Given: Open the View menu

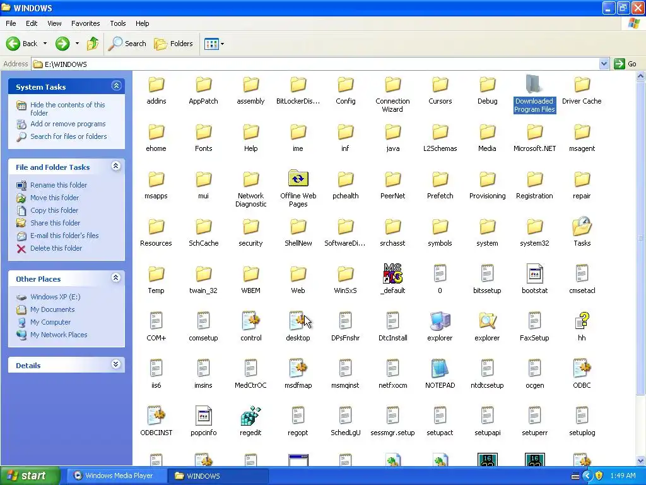Looking at the screenshot, I should pos(54,23).
